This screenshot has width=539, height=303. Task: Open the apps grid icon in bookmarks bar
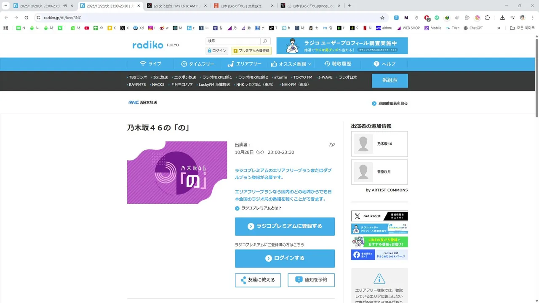(5, 28)
